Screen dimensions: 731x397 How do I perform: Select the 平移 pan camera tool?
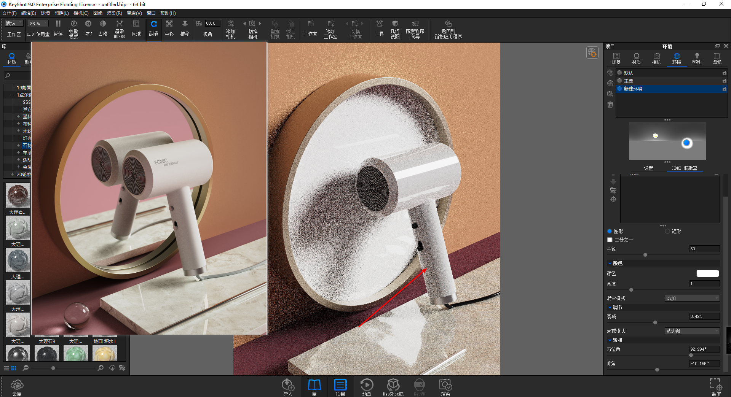point(169,29)
